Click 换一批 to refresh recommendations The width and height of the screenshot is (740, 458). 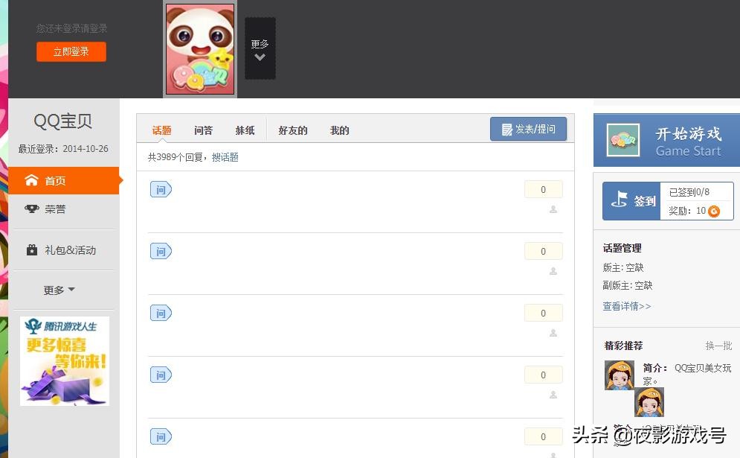pyautogui.click(x=718, y=346)
